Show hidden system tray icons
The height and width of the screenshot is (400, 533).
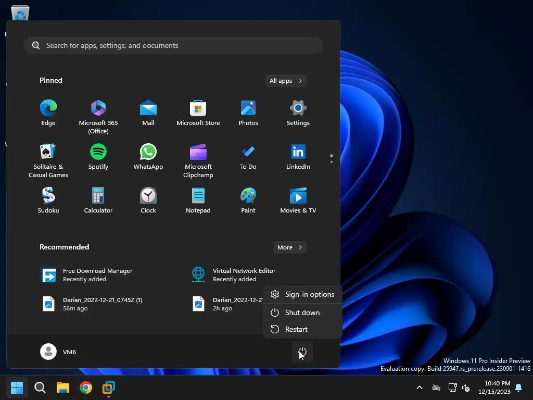tap(420, 387)
